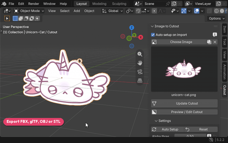Open the File menu
228x143 pixels.
coord(11,4)
